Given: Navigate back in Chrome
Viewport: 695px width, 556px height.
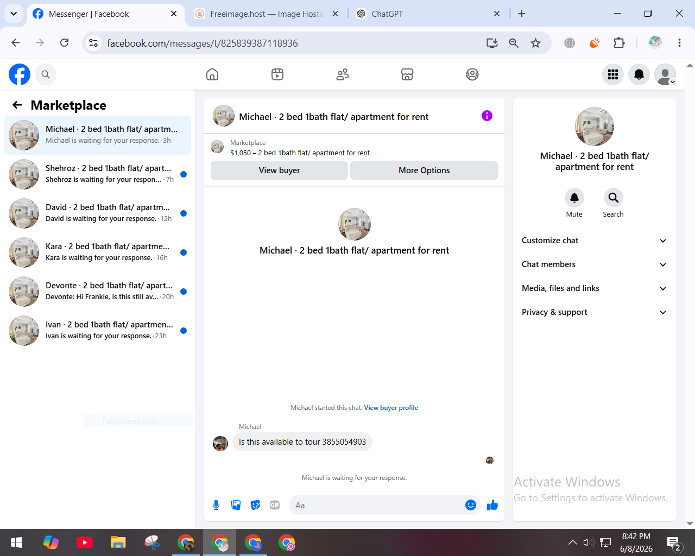Looking at the screenshot, I should 15,43.
